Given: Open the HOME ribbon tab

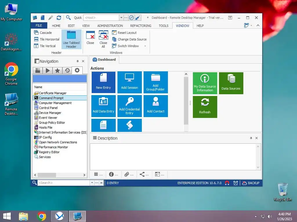Looking at the screenshot, I should (56, 26).
